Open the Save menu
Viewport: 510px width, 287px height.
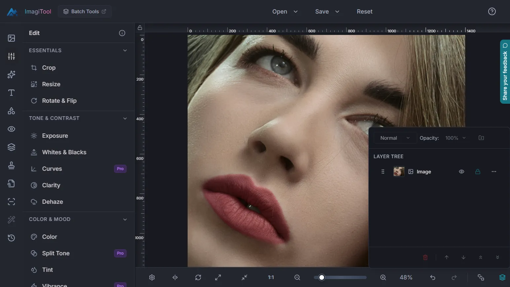pyautogui.click(x=327, y=12)
